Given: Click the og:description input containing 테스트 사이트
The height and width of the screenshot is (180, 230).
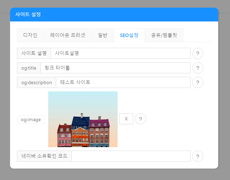Looking at the screenshot, I should [123, 82].
